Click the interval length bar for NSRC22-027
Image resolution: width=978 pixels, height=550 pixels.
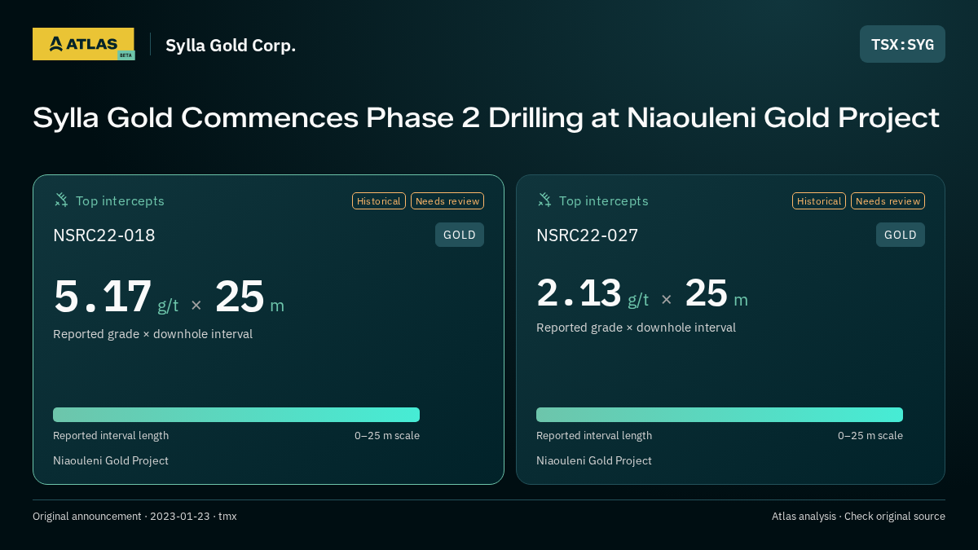tap(720, 415)
